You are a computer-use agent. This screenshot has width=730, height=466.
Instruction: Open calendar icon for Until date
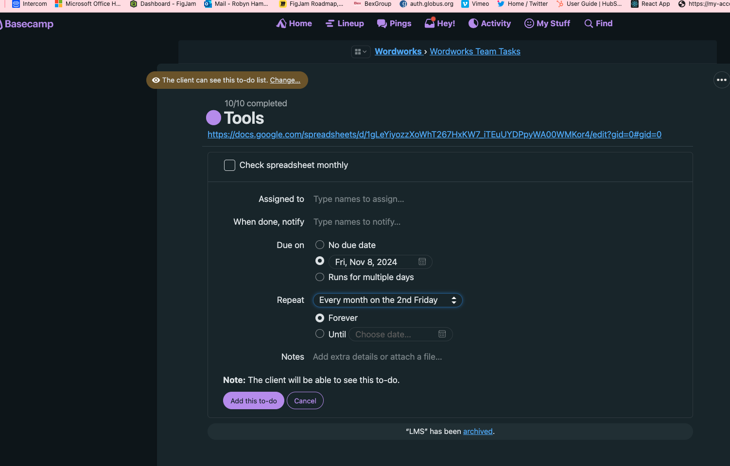tap(442, 334)
